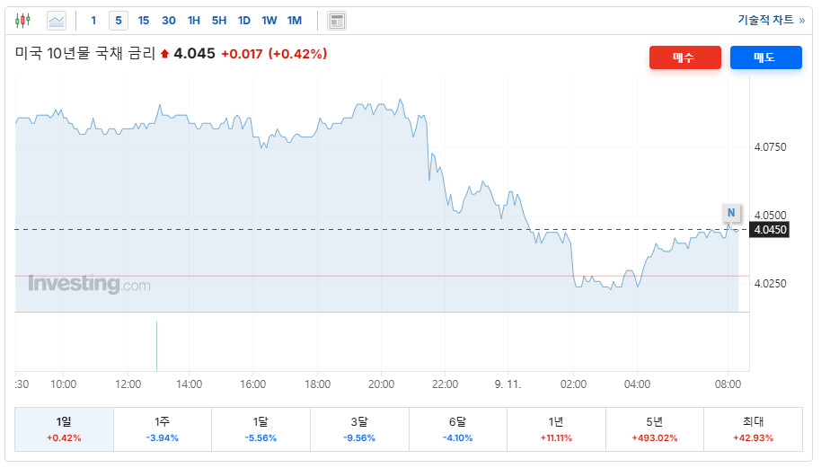
Task: Choose the 30 minute interval
Action: click(x=169, y=20)
